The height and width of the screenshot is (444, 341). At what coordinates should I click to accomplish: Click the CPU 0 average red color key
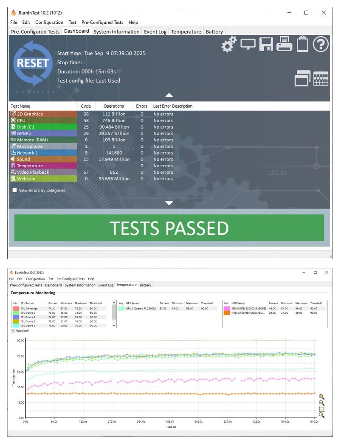[x=16, y=308]
